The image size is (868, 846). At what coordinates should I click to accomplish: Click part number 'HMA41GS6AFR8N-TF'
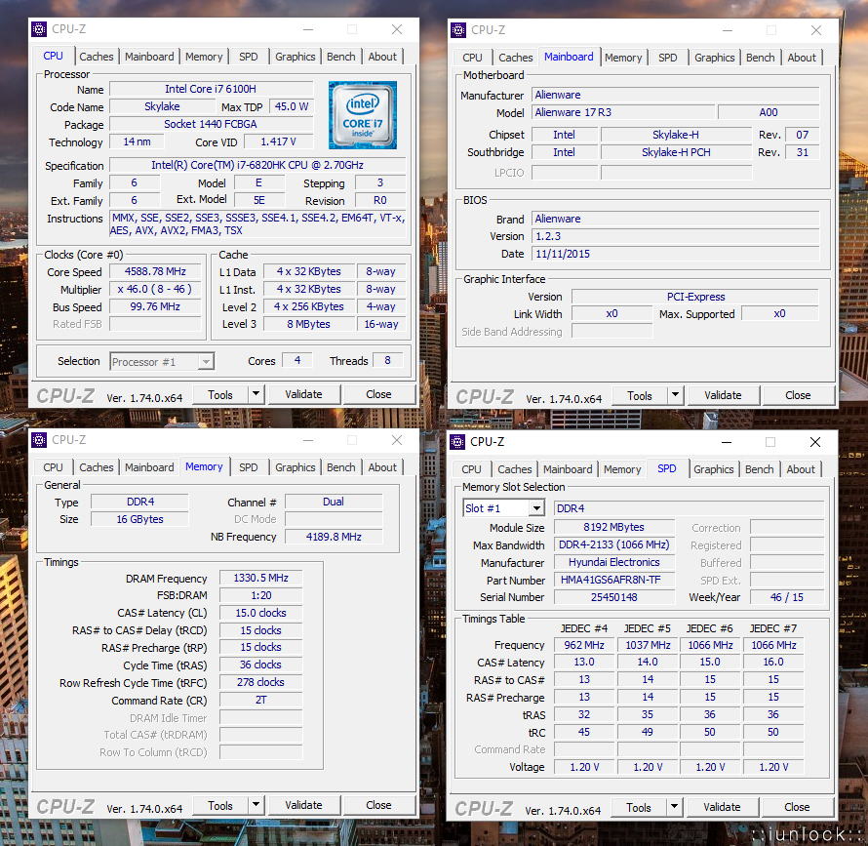614,580
